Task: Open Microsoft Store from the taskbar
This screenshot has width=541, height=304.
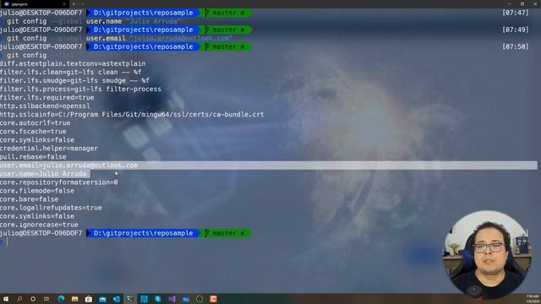Action: [x=89, y=299]
